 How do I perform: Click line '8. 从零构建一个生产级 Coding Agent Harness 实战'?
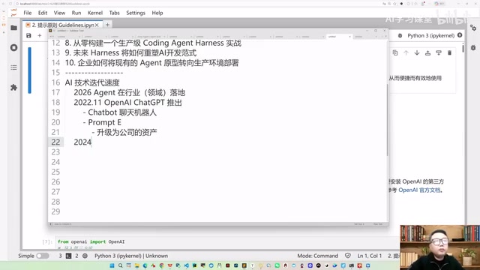(x=153, y=43)
